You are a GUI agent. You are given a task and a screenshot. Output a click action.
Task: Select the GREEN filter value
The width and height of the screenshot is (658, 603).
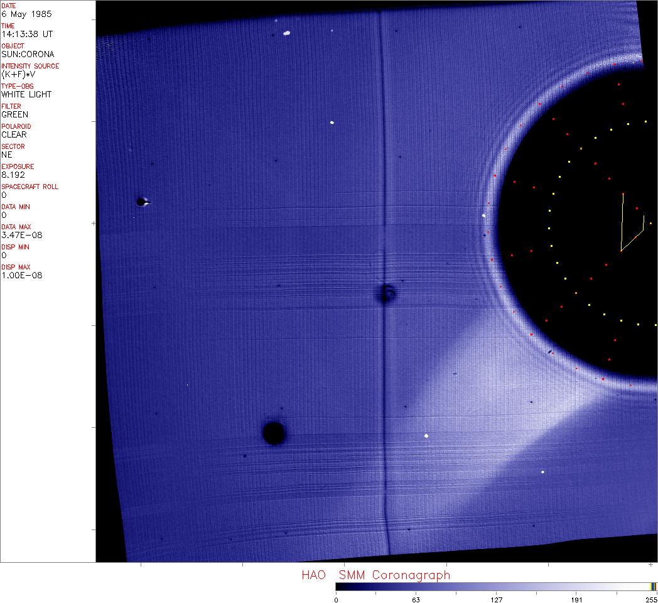pos(15,114)
